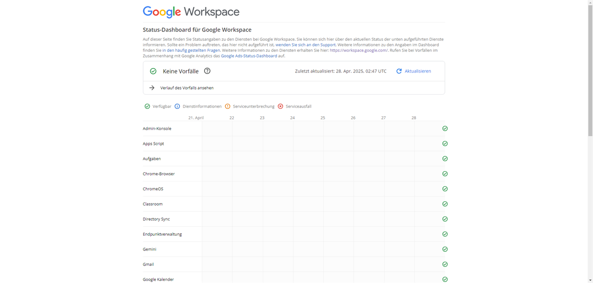Open the Google Ads-Status-Dashboard link
The width and height of the screenshot is (593, 283).
click(249, 56)
